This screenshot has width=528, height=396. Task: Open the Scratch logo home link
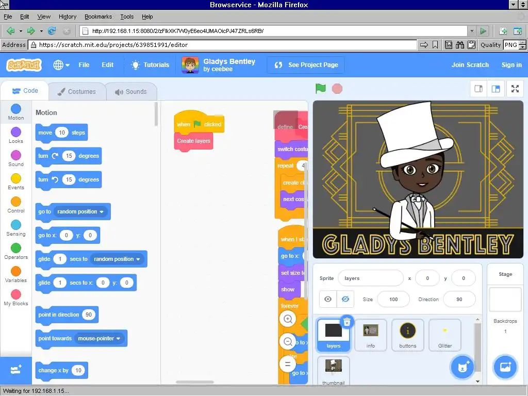pos(24,64)
